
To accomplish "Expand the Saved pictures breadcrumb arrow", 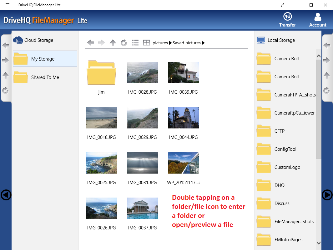I will tap(204, 43).
